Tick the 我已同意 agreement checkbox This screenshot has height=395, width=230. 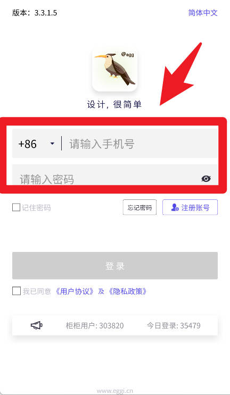[17, 291]
